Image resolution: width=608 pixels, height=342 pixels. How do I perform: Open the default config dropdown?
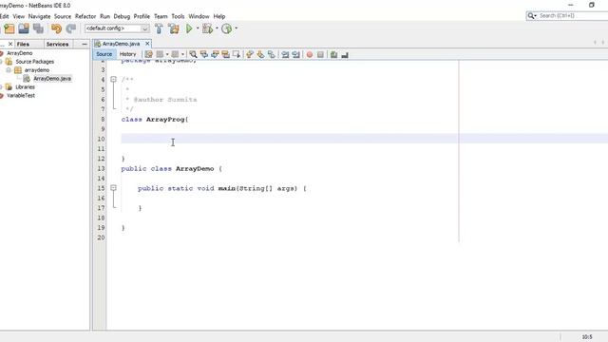pyautogui.click(x=117, y=28)
